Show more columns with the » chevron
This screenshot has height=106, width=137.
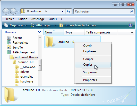click(132, 33)
